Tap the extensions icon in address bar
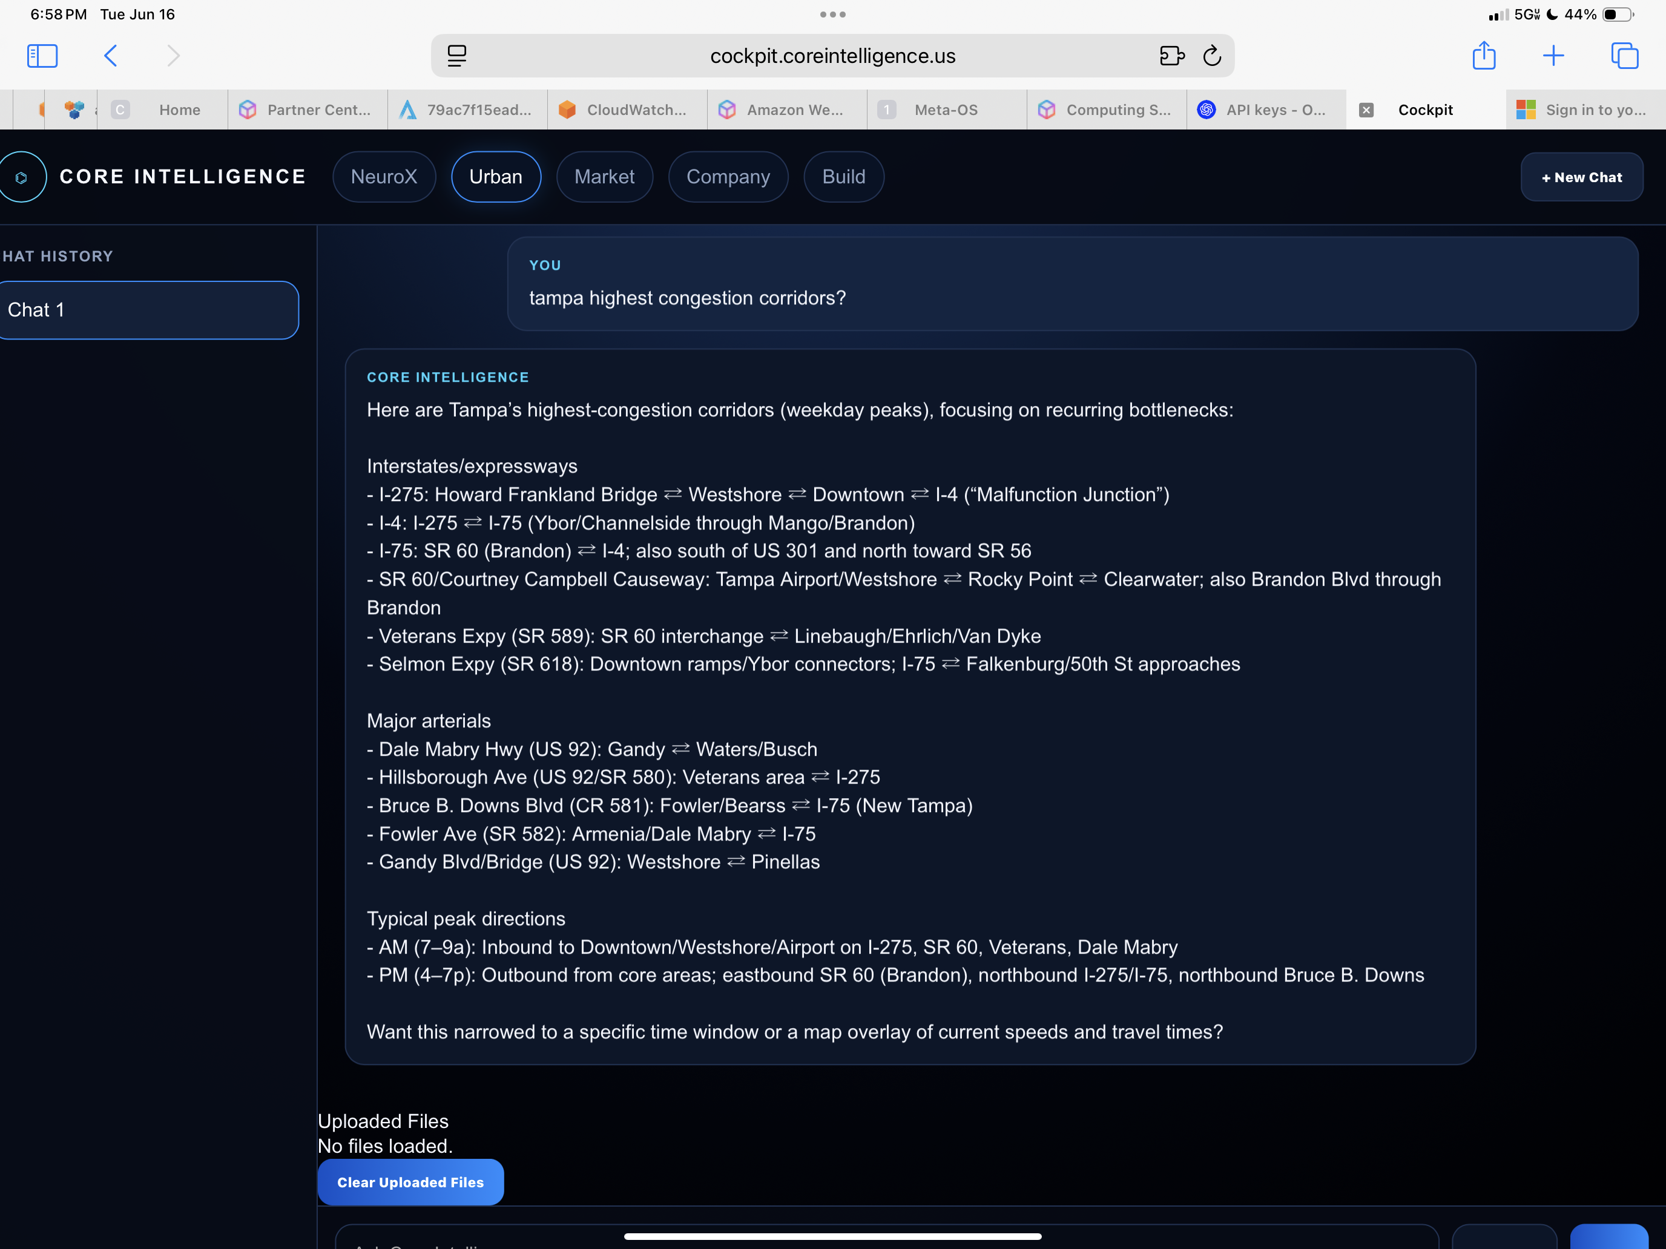The height and width of the screenshot is (1249, 1666). click(x=1172, y=56)
